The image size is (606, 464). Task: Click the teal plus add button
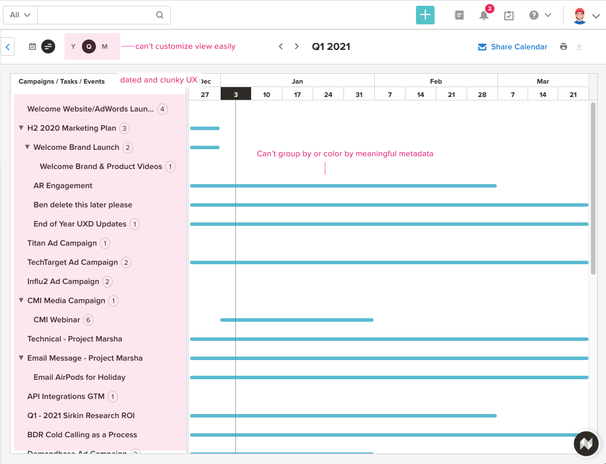(425, 15)
